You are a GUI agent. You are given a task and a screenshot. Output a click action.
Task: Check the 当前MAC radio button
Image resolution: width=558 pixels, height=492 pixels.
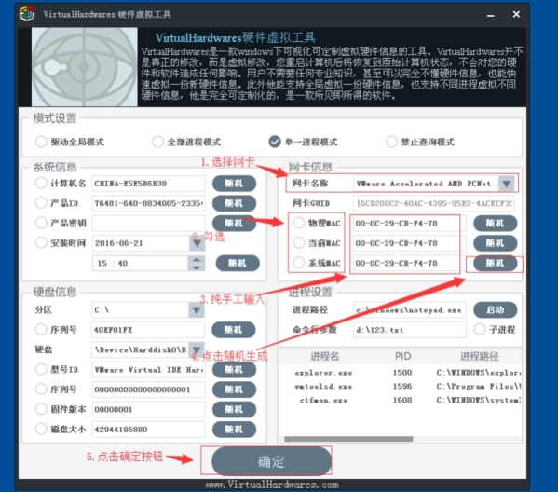(299, 243)
